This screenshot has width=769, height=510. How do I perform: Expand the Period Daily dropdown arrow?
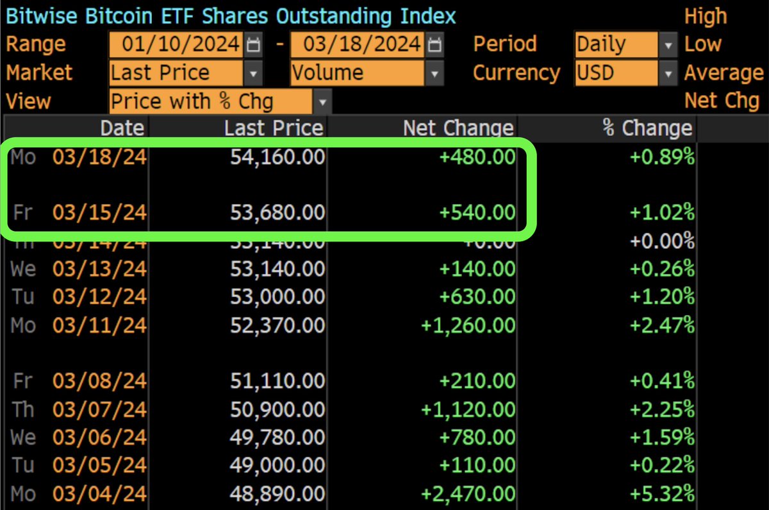pyautogui.click(x=668, y=45)
